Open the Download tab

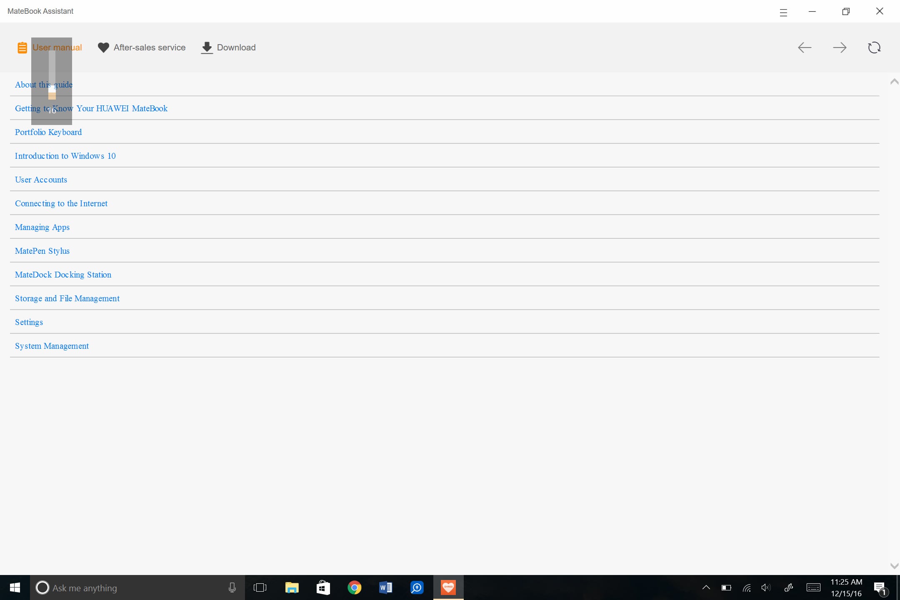click(x=228, y=47)
